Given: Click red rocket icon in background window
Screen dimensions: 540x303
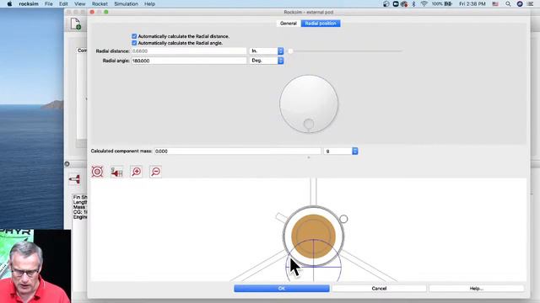Looking at the screenshot, I should pyautogui.click(x=74, y=179).
